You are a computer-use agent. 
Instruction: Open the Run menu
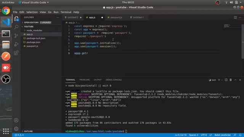56,12
